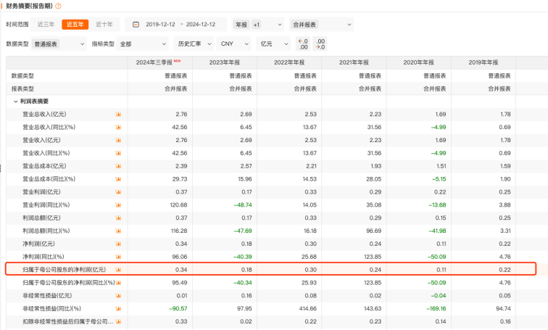Collapse the 利润表摘要 section

pyautogui.click(x=15, y=102)
